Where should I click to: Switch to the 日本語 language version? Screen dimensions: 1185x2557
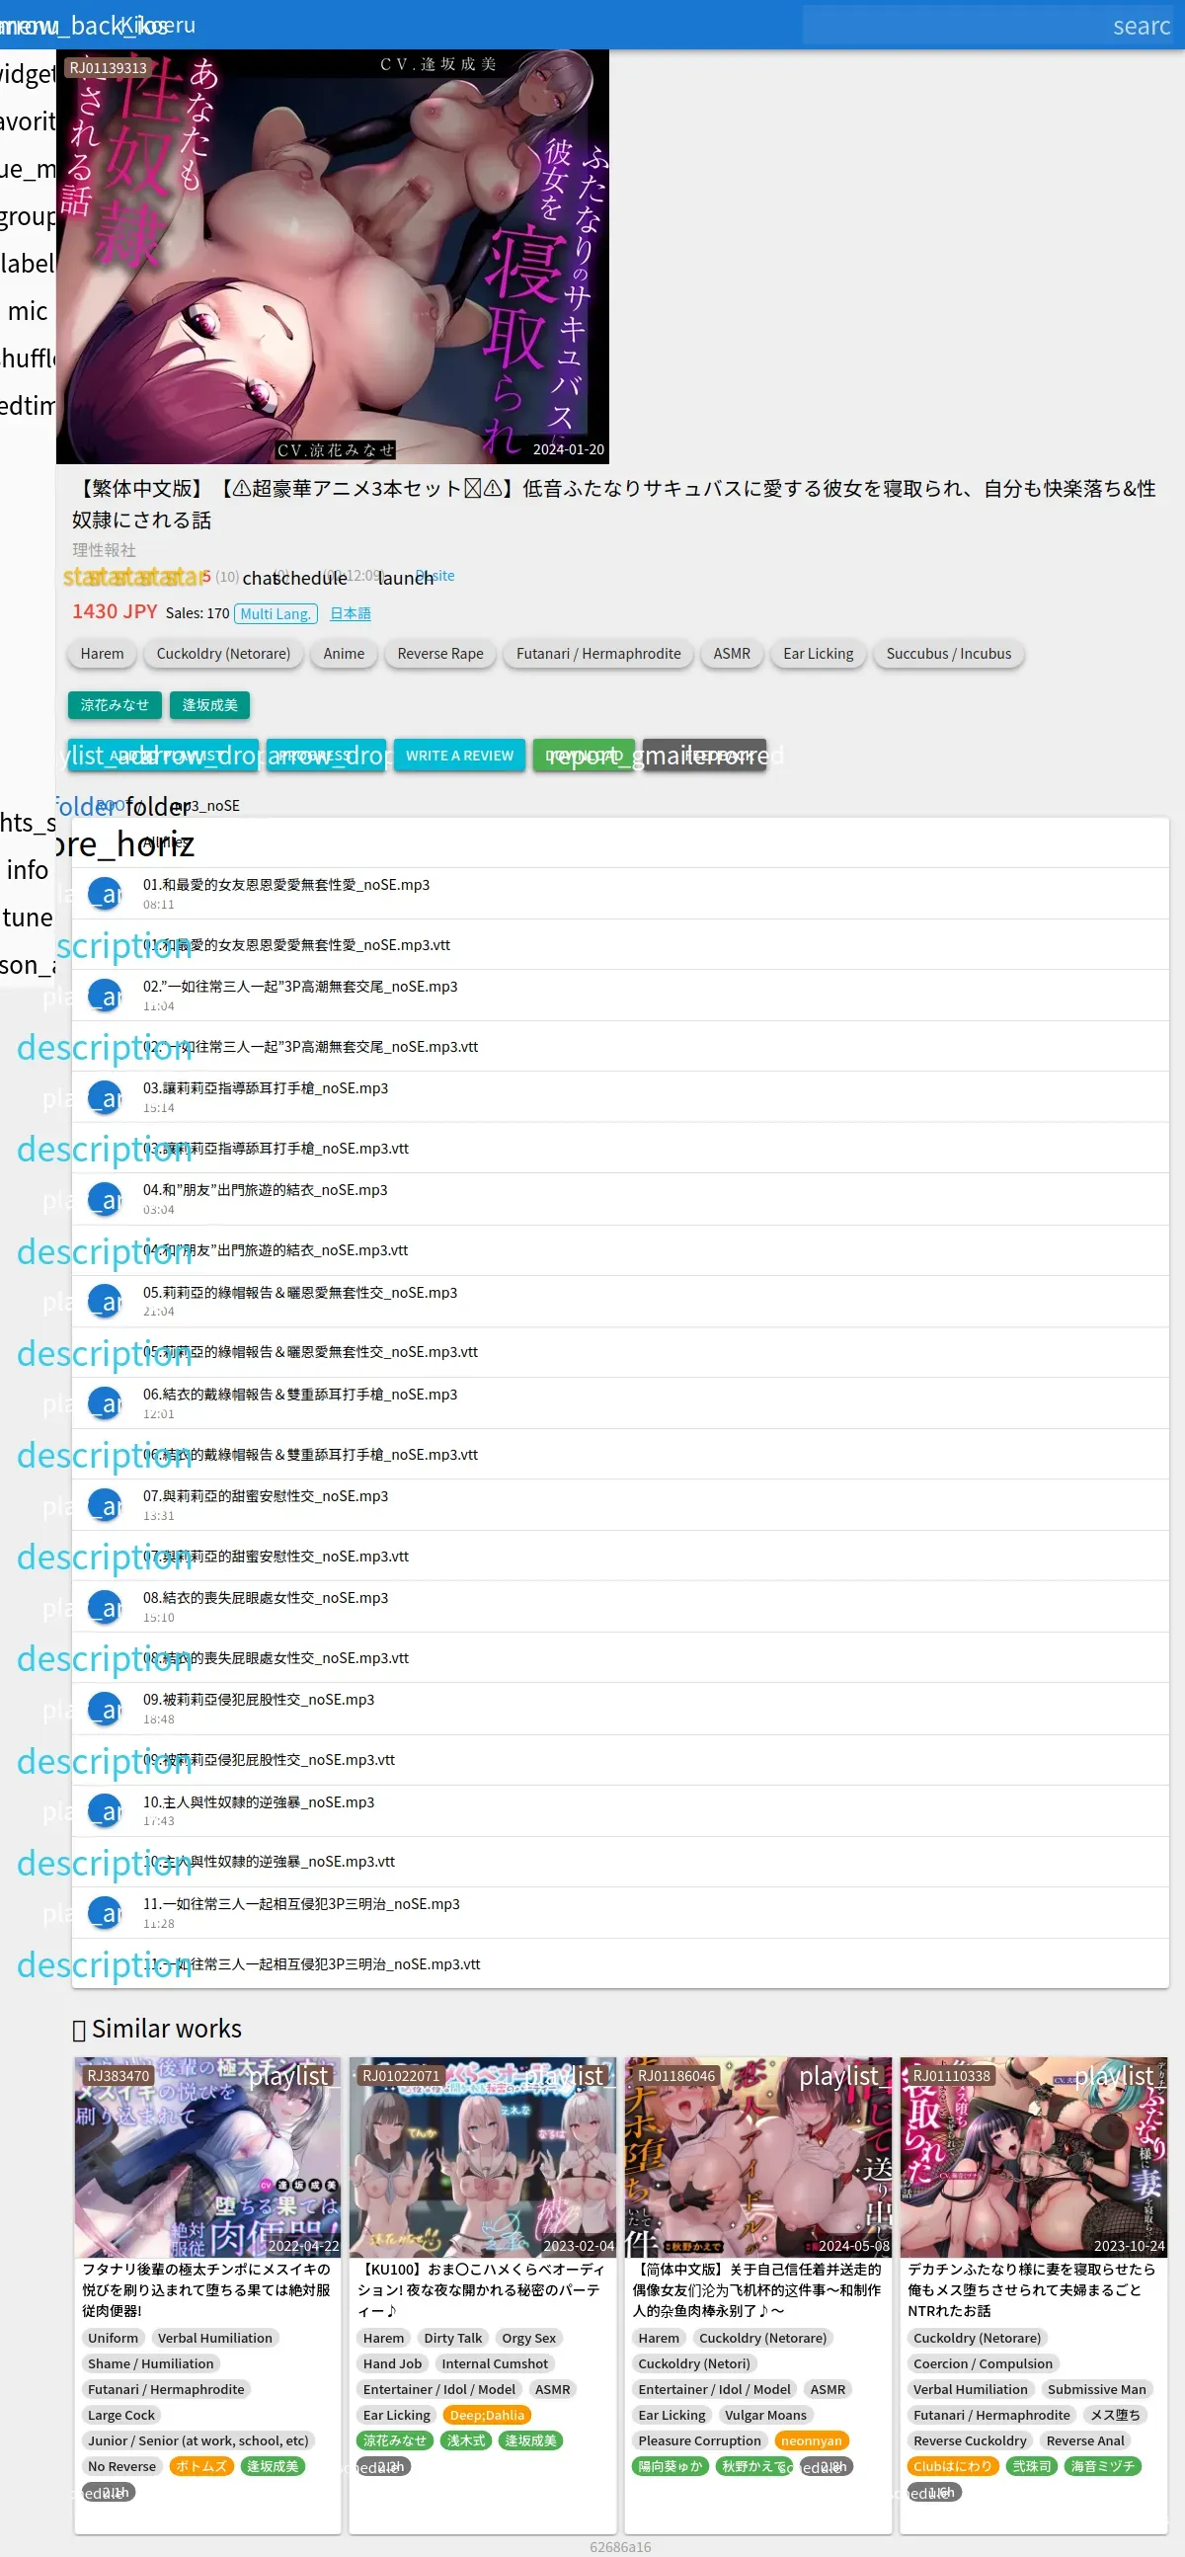click(x=351, y=613)
